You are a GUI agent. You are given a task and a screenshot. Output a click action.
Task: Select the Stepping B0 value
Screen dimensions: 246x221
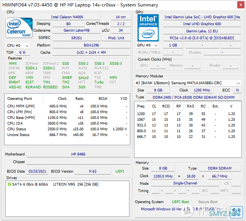69,24
